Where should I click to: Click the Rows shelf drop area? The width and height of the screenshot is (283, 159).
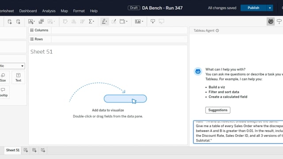[x=119, y=39]
